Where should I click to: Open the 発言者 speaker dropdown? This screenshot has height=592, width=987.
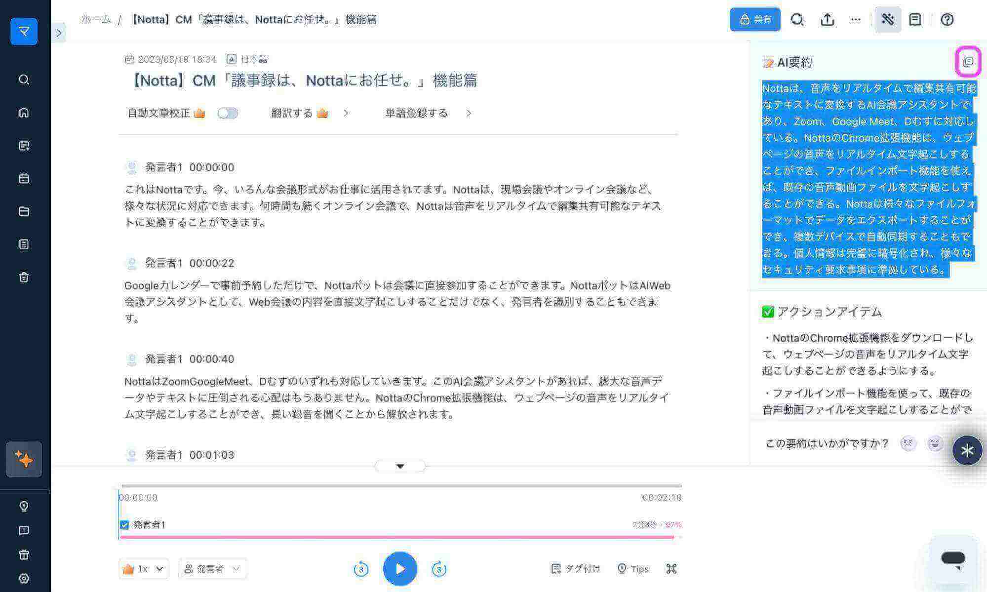[x=212, y=569]
